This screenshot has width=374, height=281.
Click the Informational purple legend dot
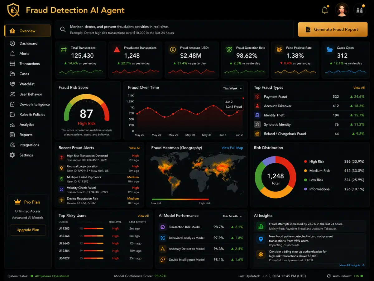click(305, 189)
